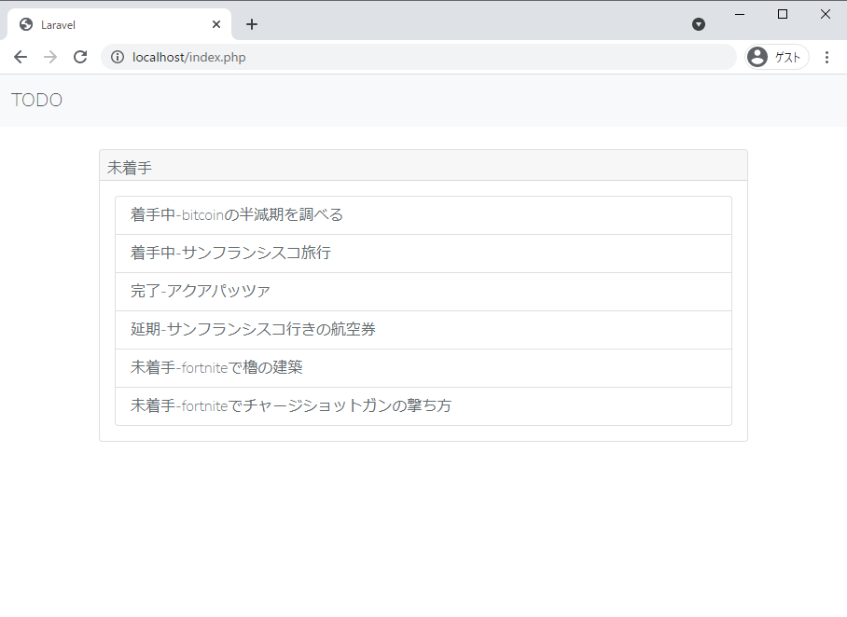Reload the page with the refresh icon
Screen dimensions: 847x617
coord(80,57)
